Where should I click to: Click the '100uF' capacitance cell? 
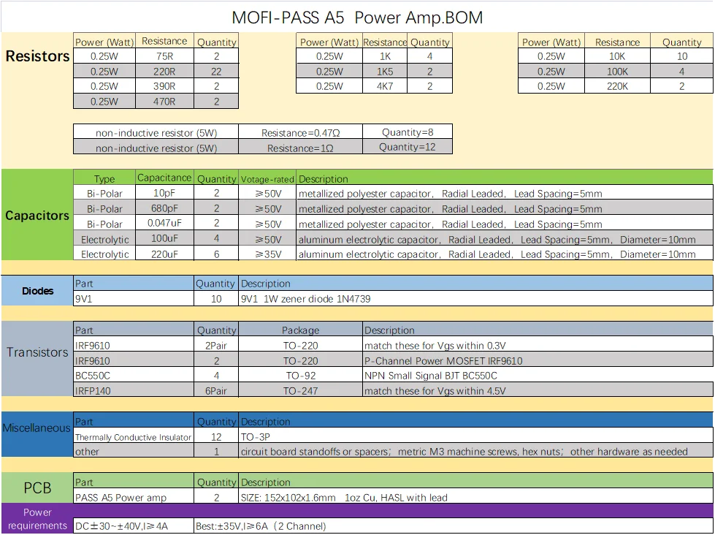(x=164, y=239)
